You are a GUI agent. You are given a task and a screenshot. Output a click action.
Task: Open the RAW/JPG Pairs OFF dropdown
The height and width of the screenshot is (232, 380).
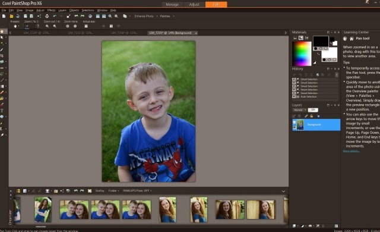[137, 191]
